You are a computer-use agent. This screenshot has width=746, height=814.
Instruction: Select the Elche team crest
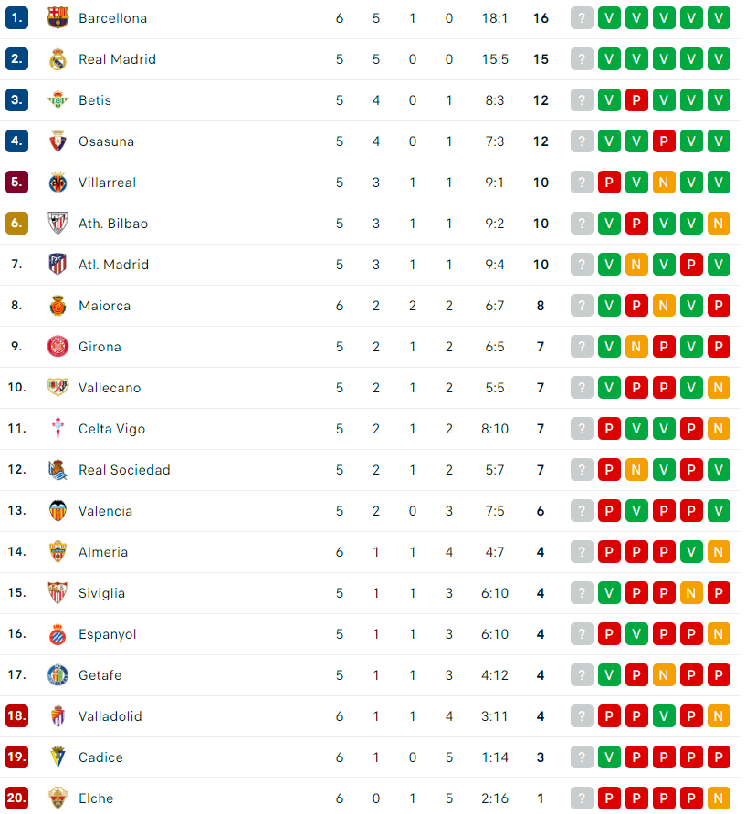coord(58,798)
